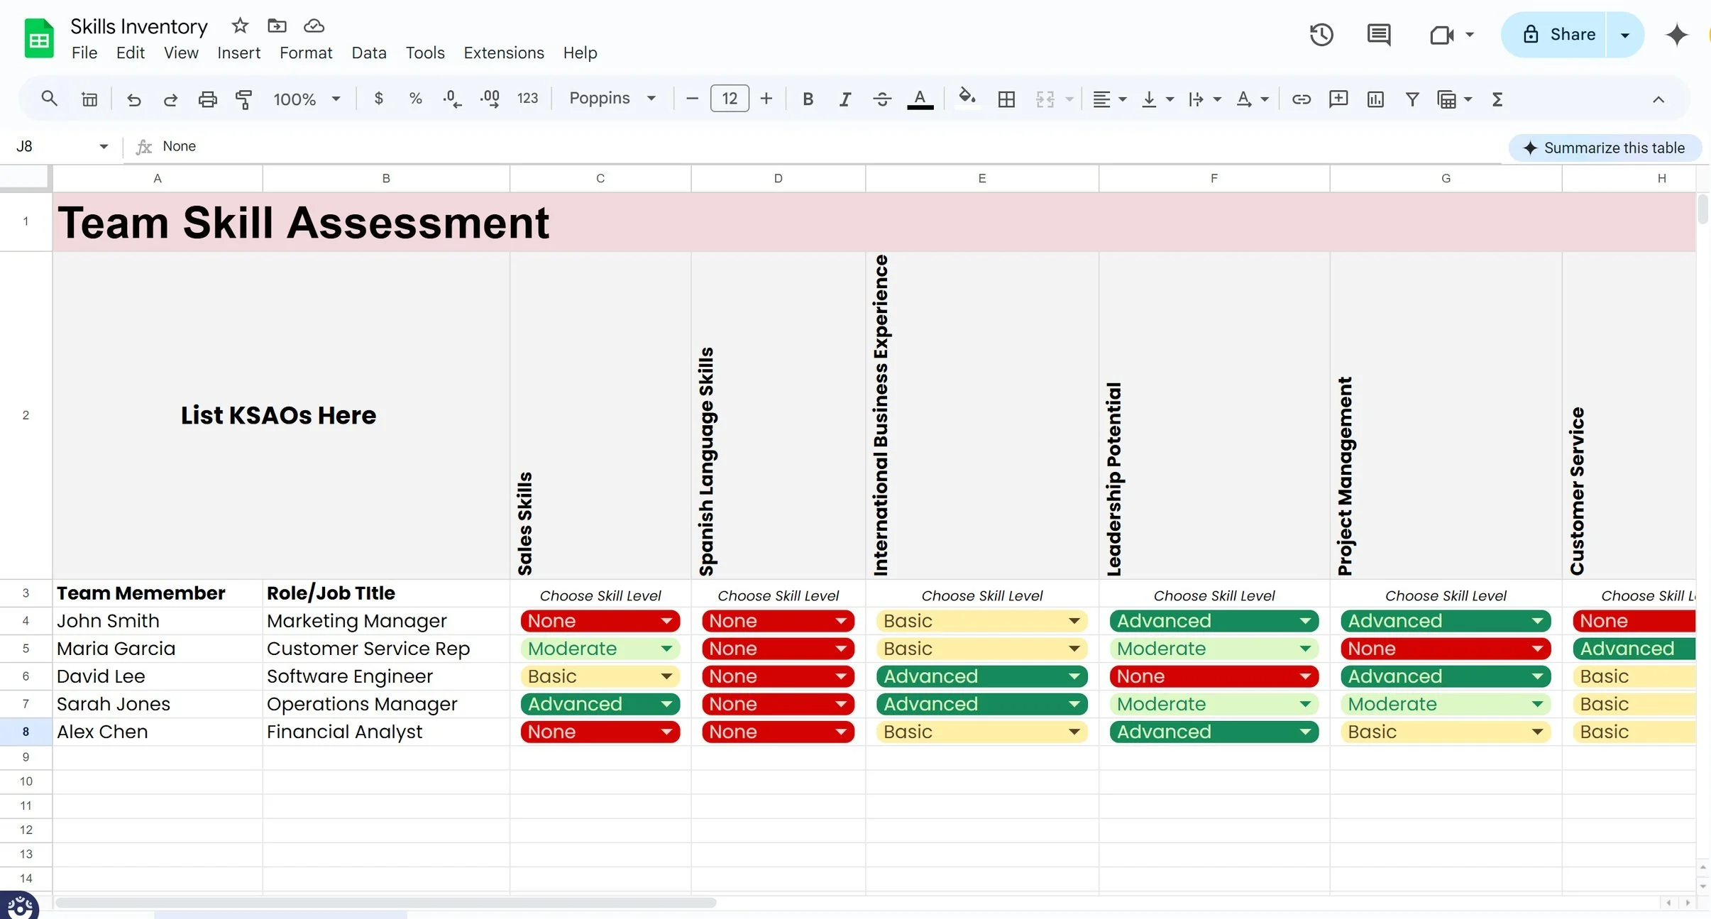This screenshot has height=919, width=1711.
Task: Open John Smith's Sales Skills dropdown
Action: (666, 621)
